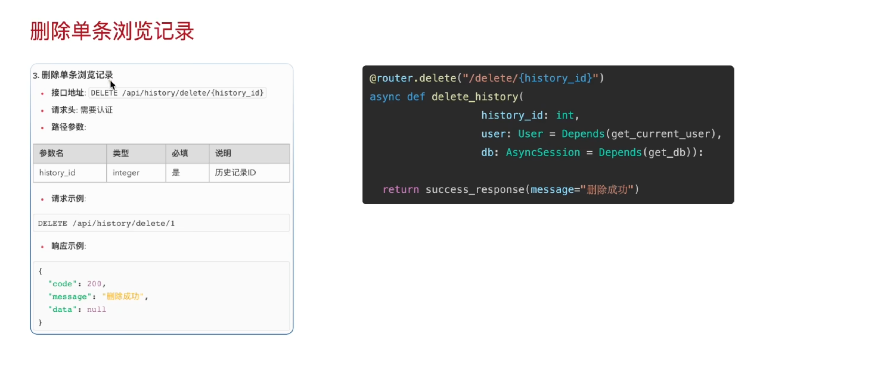887x384 pixels.
Task: Click the slide title 删除单条浏览记录
Action: pos(112,32)
